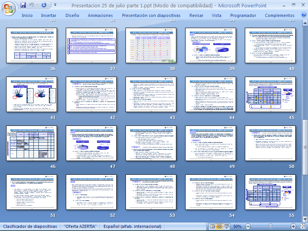Select slide 48 thumbnail

(x=151, y=143)
